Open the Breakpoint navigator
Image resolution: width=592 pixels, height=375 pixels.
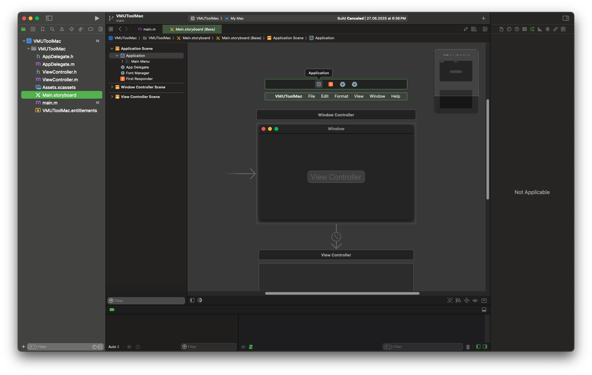click(91, 29)
